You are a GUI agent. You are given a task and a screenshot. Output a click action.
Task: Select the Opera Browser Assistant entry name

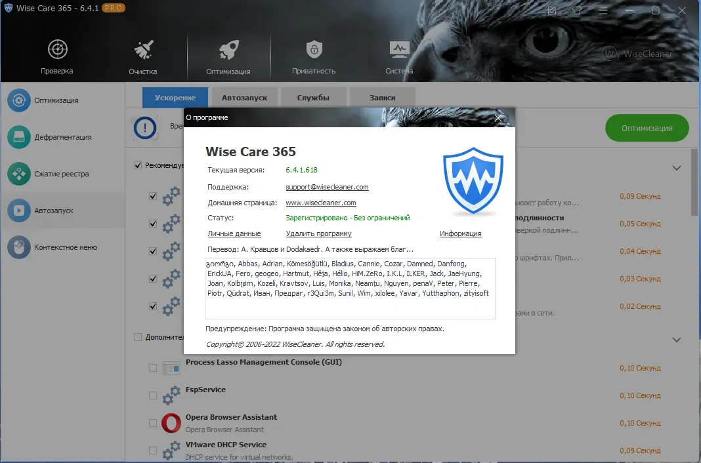(231, 417)
